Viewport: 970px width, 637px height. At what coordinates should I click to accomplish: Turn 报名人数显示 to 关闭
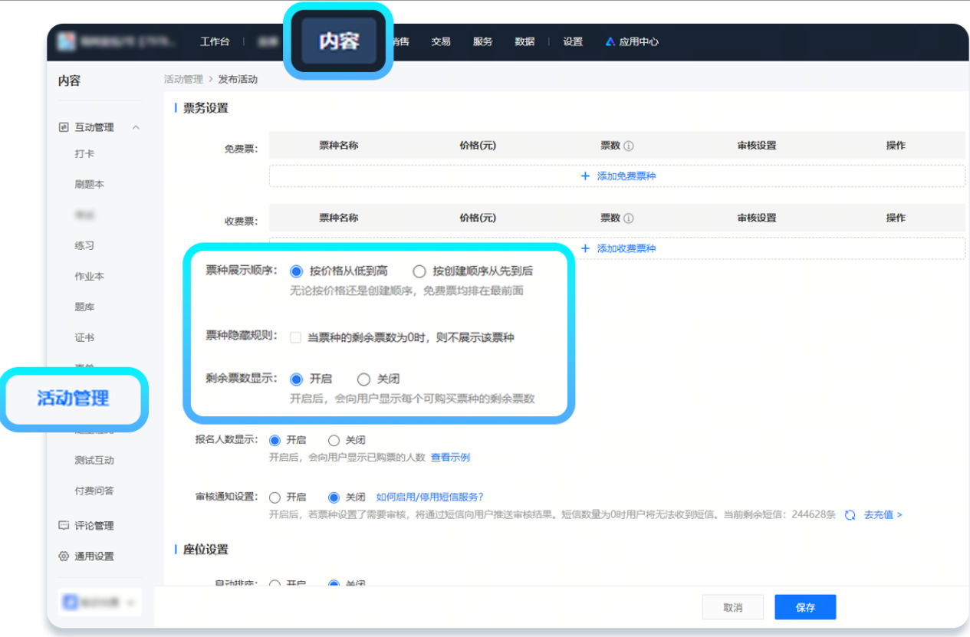[334, 440]
